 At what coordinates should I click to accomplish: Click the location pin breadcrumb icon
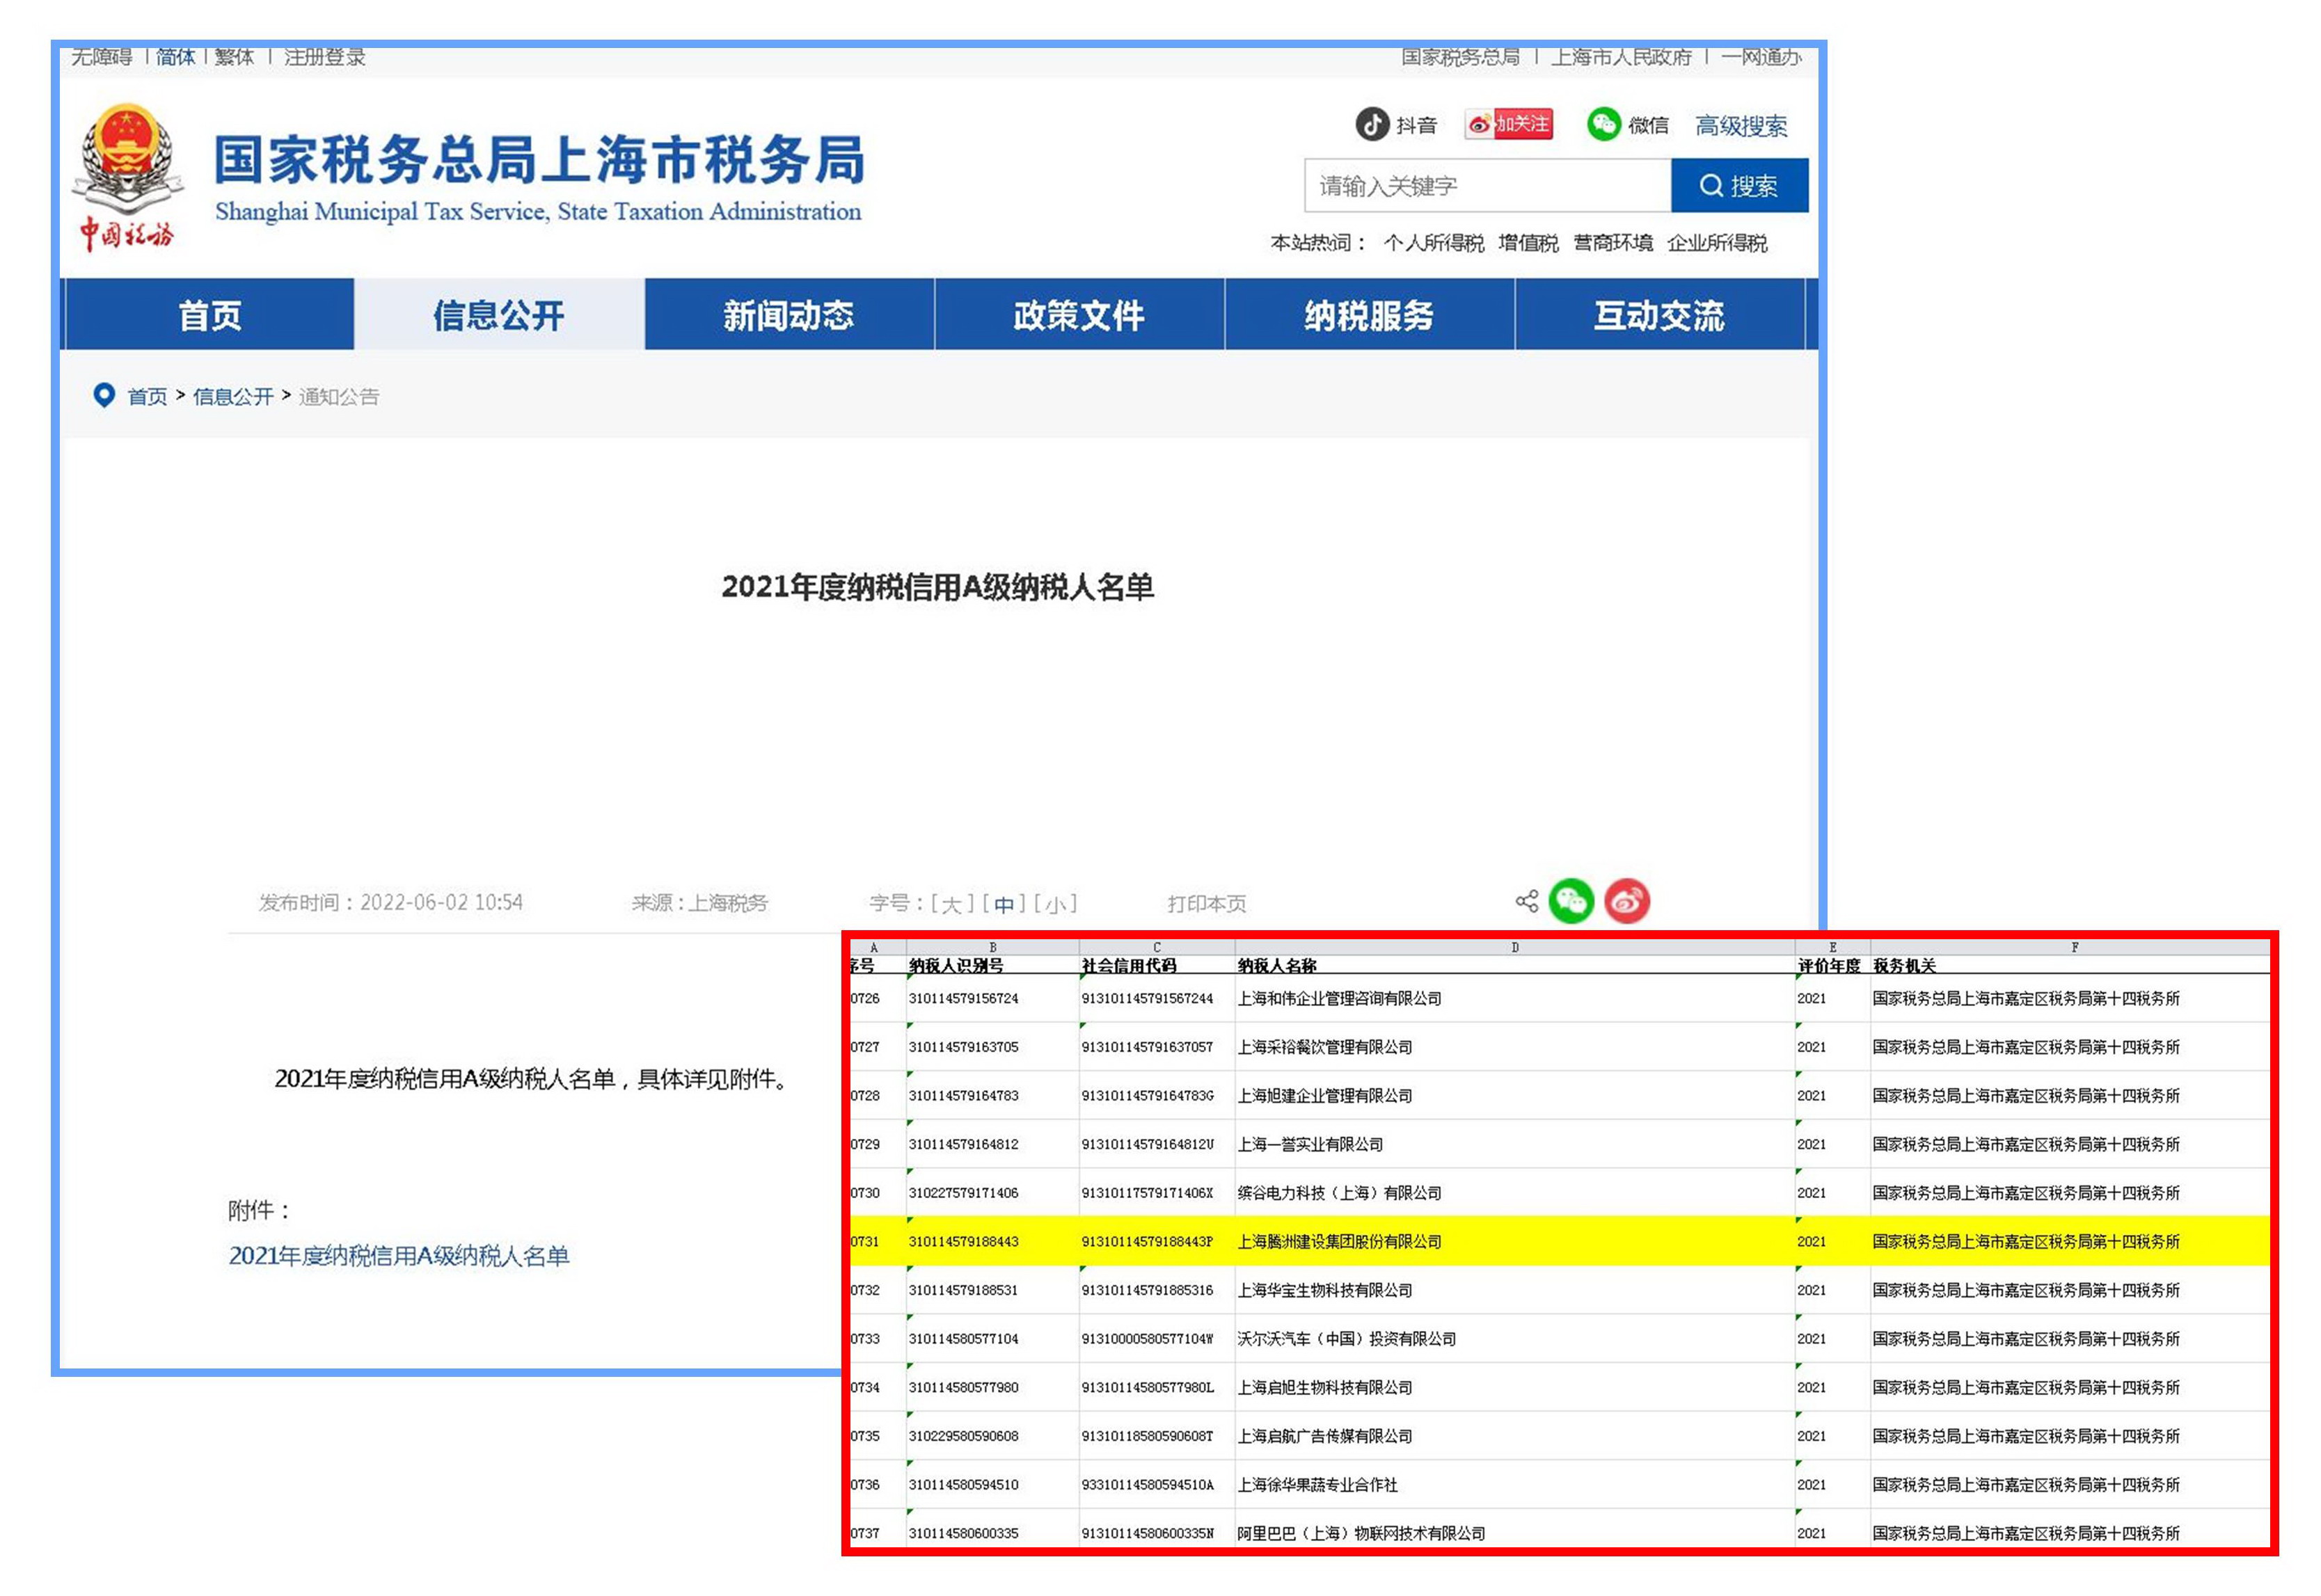[x=103, y=396]
